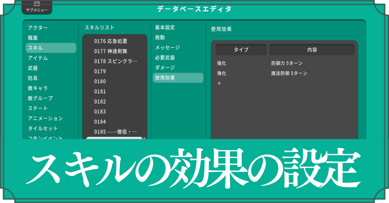The image size is (389, 203).
Task: Open the タイルセット category
Action: 43,128
